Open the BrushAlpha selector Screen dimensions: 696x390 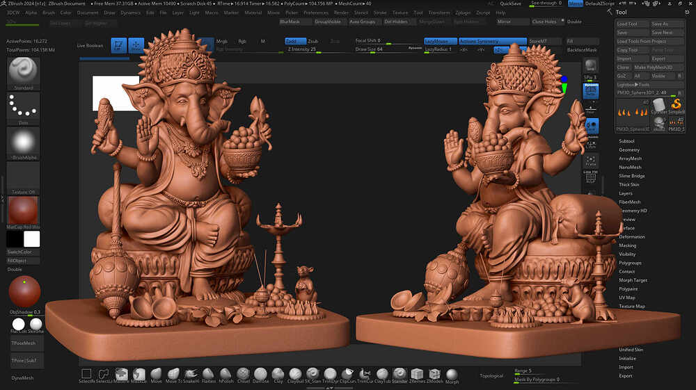[x=23, y=142]
